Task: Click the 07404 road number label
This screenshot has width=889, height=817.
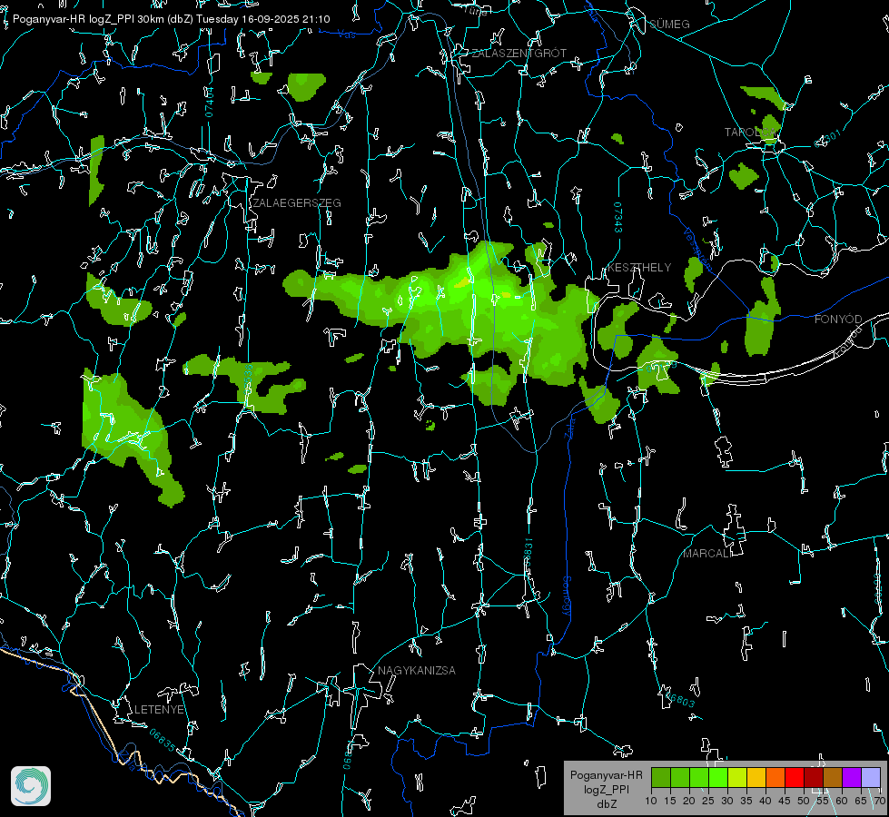Action: pos(209,102)
